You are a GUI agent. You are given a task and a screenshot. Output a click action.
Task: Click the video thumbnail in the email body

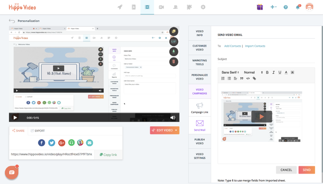coord(262,117)
